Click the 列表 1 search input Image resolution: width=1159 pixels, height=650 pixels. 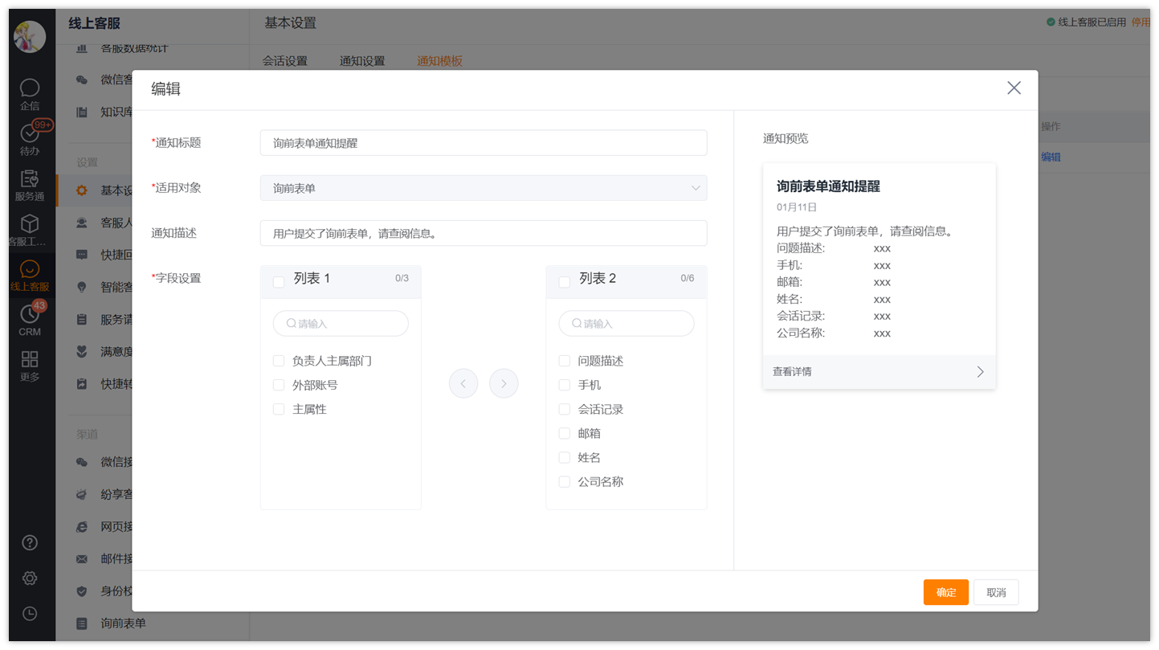click(x=341, y=324)
